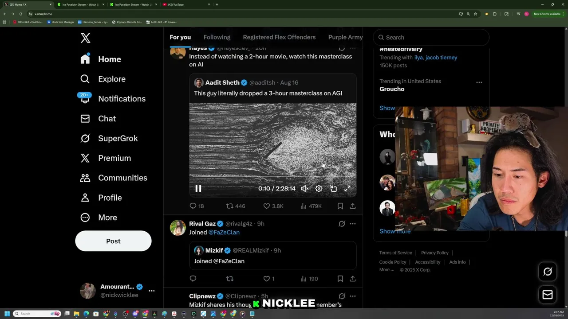Screen dimensions: 568x319
Task: Bookmark the Rival Gaz tweet
Action: (340, 279)
